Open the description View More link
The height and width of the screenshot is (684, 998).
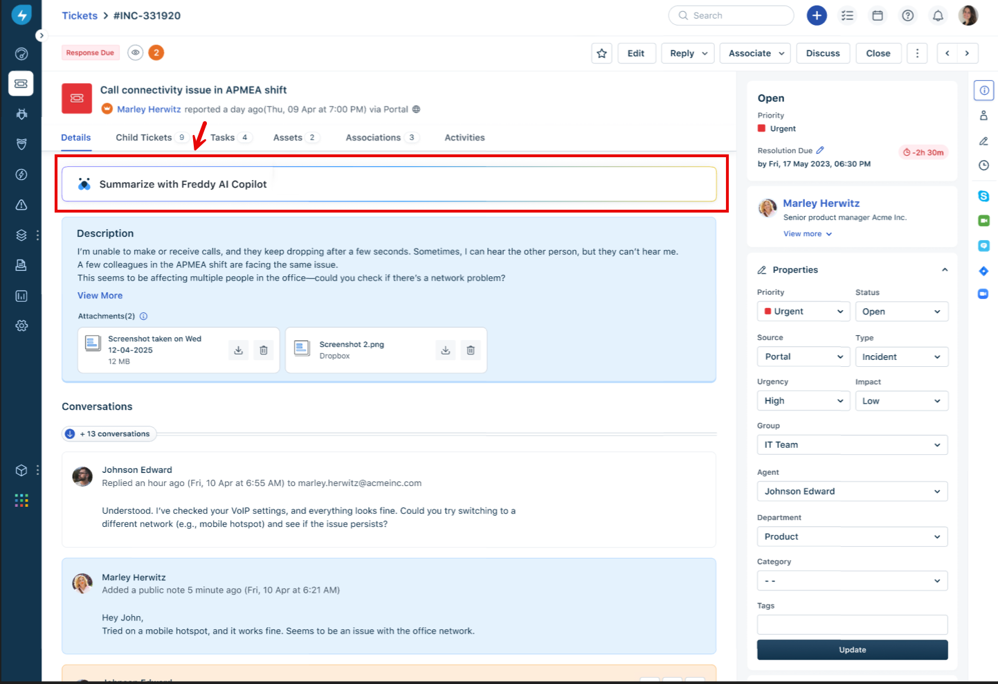[x=100, y=296]
